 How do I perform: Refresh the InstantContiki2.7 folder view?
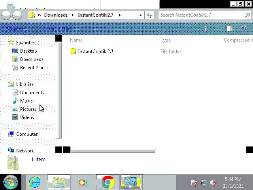point(149,15)
